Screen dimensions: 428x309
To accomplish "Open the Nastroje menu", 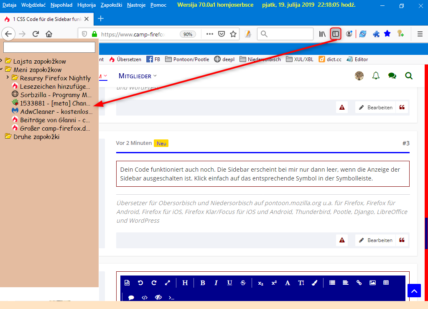I will click(x=136, y=5).
